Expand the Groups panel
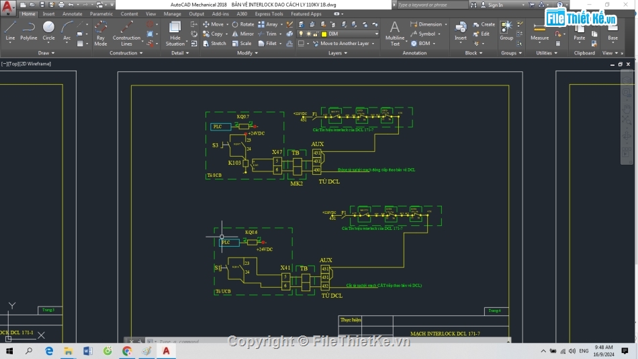This screenshot has height=359, width=638. tap(511, 53)
